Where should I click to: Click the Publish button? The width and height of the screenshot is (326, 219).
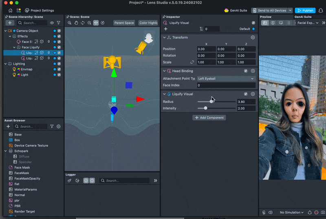coord(305,10)
